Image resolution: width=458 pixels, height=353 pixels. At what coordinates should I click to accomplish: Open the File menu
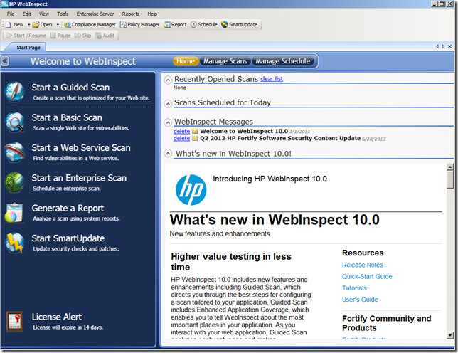[x=11, y=14]
